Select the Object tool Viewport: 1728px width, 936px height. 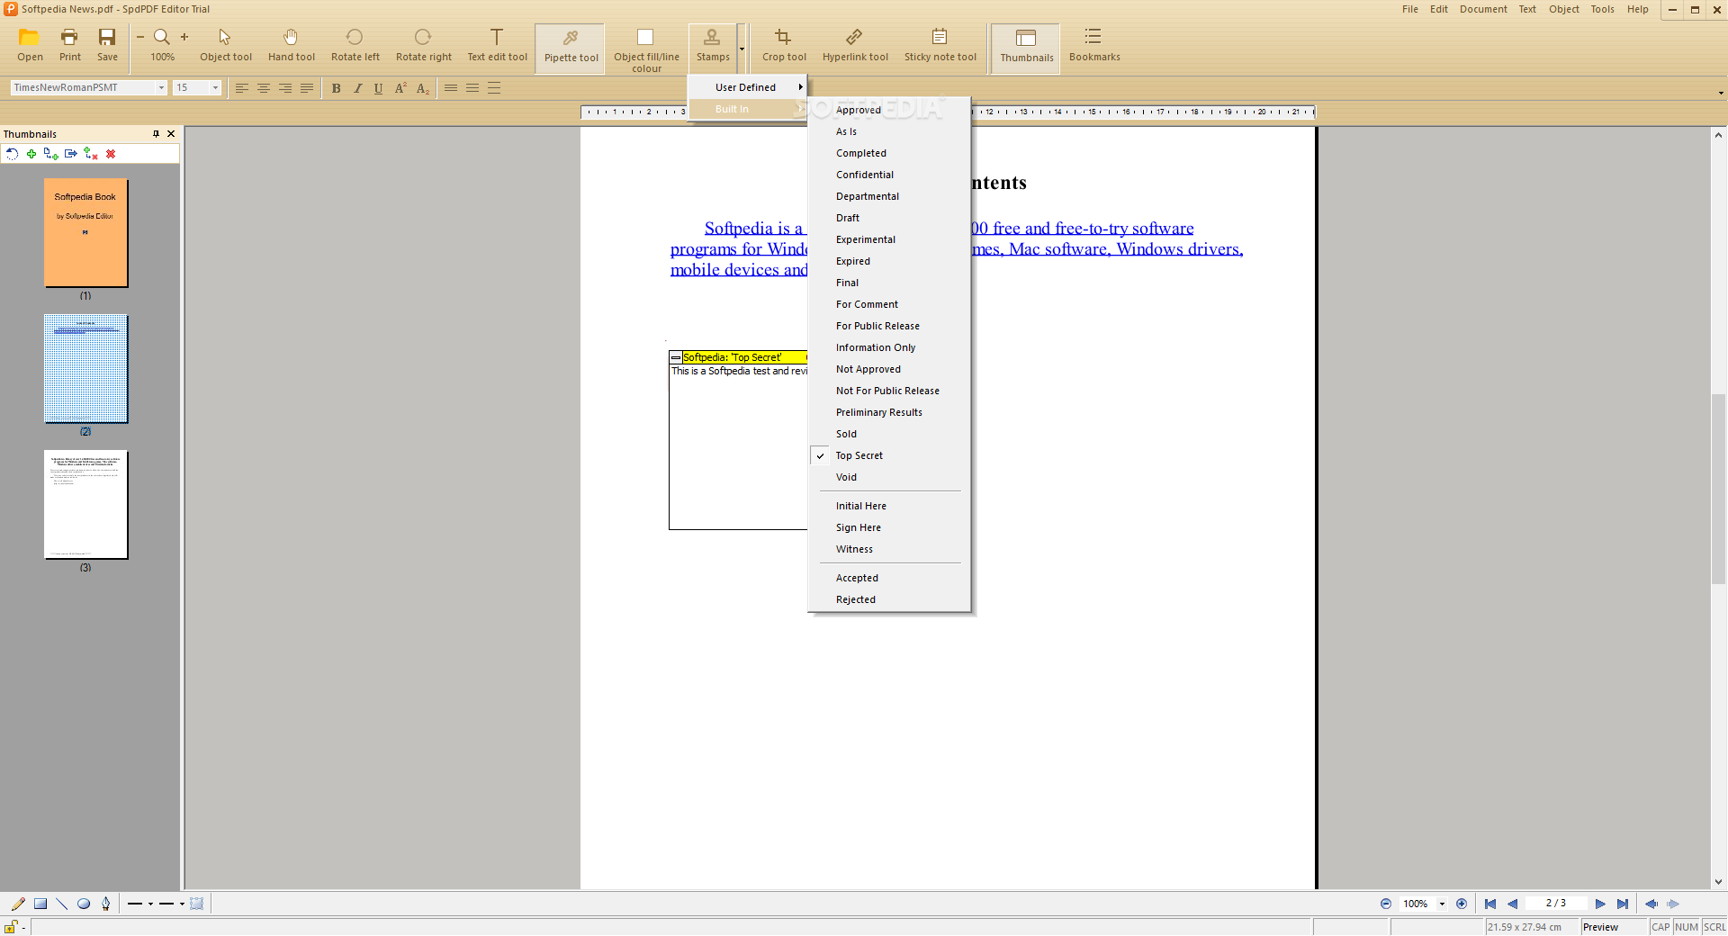click(x=225, y=46)
